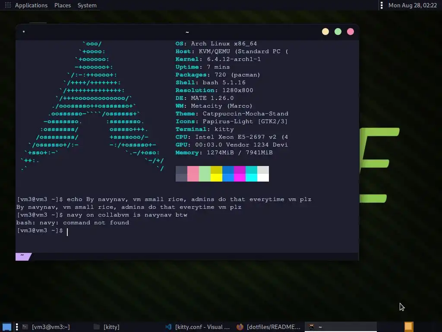The width and height of the screenshot is (442, 332).
Task: Switch to the kitty.conf Visual Studio Code taskbar entry
Action: click(x=197, y=327)
